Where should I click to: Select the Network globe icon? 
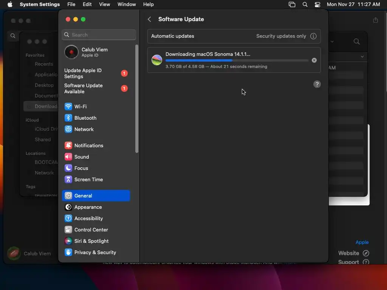[x=68, y=129]
